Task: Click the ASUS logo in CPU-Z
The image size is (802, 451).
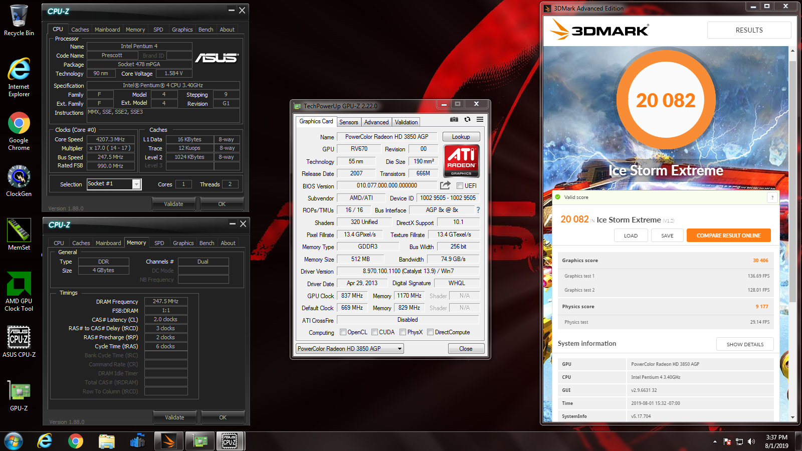Action: 217,58
